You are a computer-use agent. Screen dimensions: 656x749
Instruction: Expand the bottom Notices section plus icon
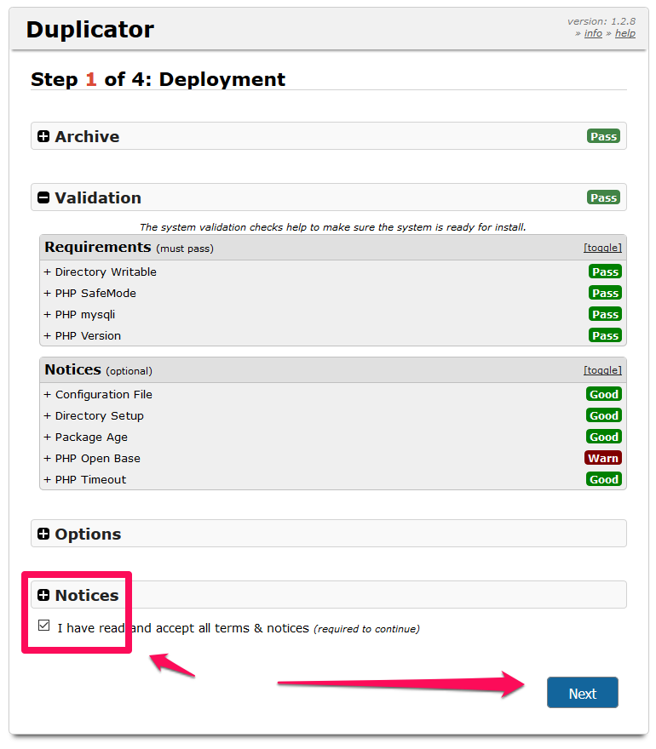43,595
